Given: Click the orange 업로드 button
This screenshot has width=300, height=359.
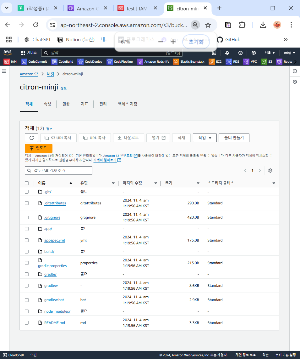Looking at the screenshot, I should pyautogui.click(x=39, y=148).
